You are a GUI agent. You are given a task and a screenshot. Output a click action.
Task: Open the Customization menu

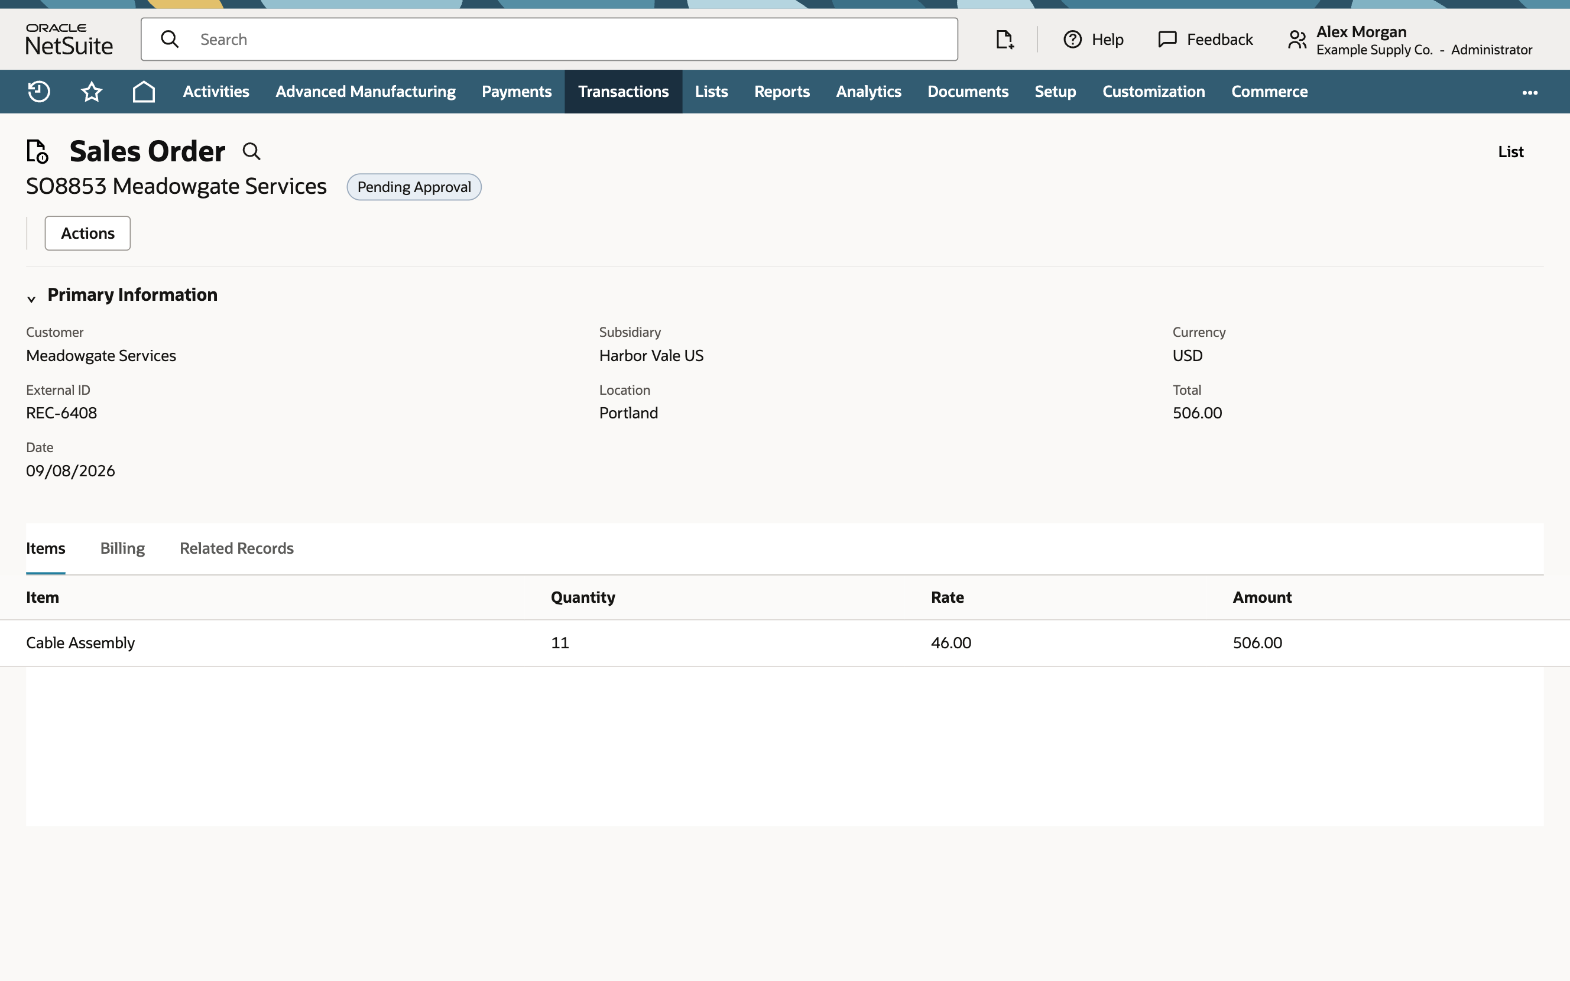point(1153,92)
